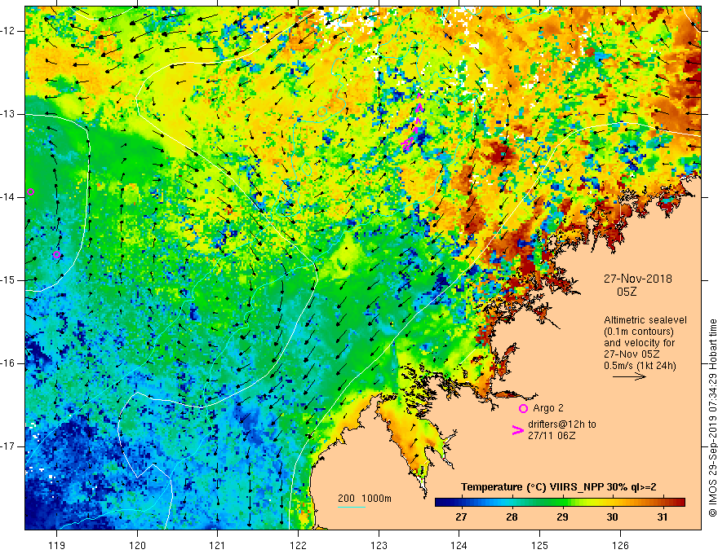Screen dimensions: 718x554
Task: Click the 'Altimetric sealevel' legend text
Action: (x=645, y=320)
